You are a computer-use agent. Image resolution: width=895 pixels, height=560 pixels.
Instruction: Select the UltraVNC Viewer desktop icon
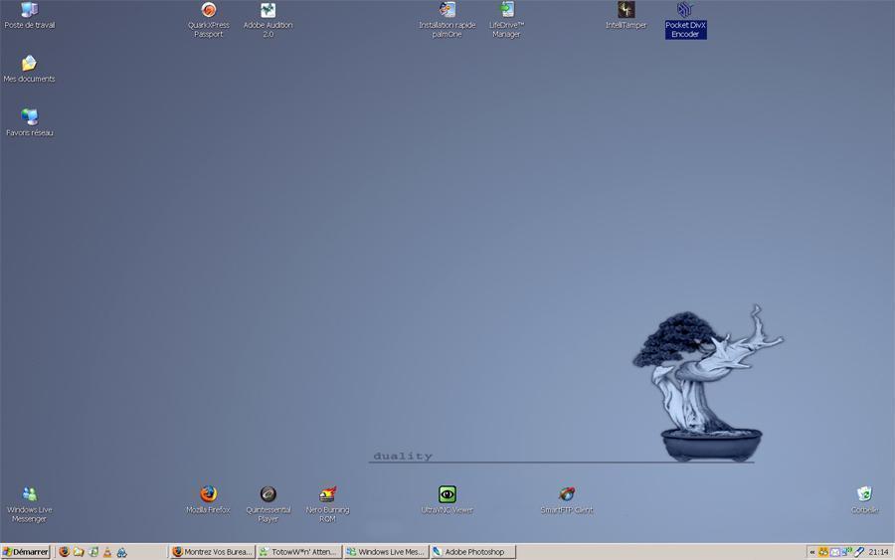click(x=447, y=494)
